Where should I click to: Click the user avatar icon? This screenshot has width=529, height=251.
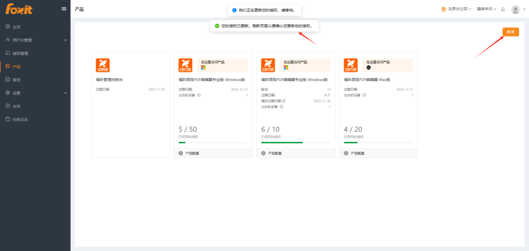point(515,9)
